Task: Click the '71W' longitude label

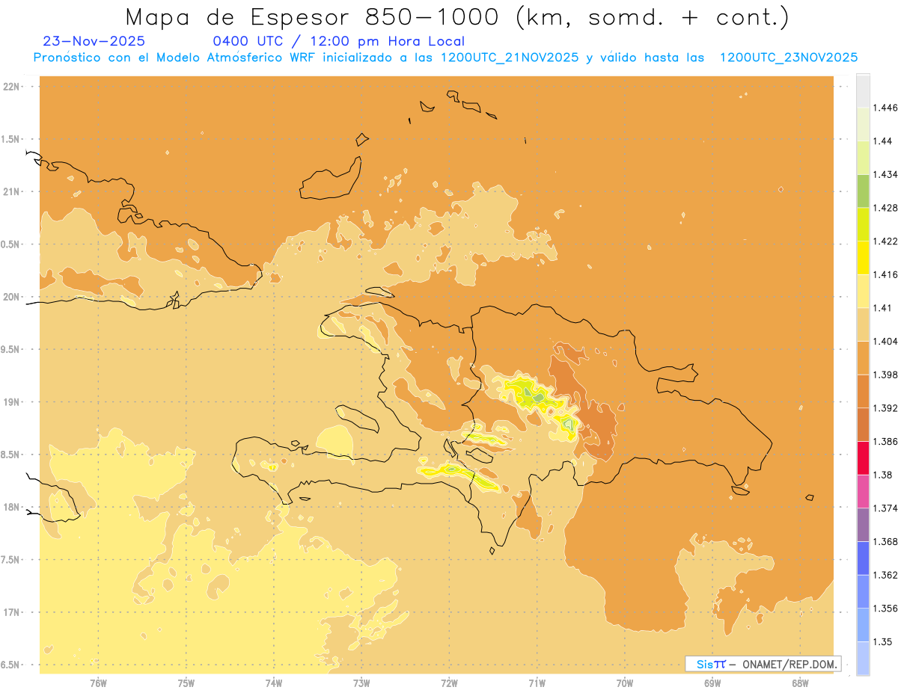Action: coord(537,683)
